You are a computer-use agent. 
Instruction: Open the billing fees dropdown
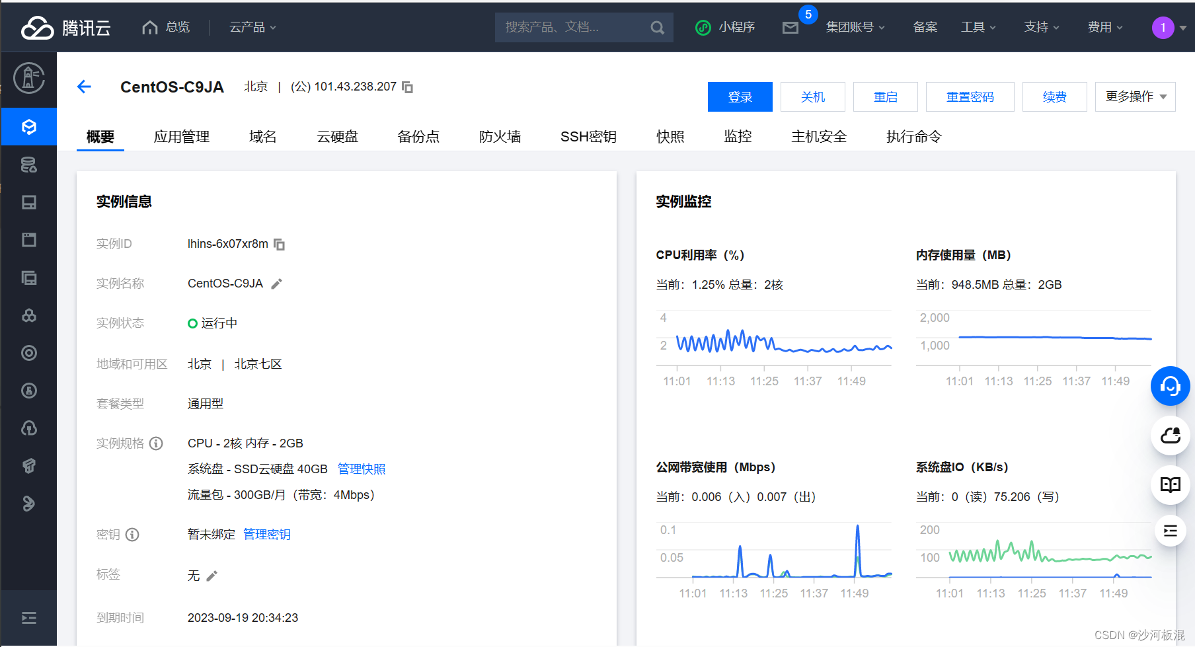(x=1105, y=27)
